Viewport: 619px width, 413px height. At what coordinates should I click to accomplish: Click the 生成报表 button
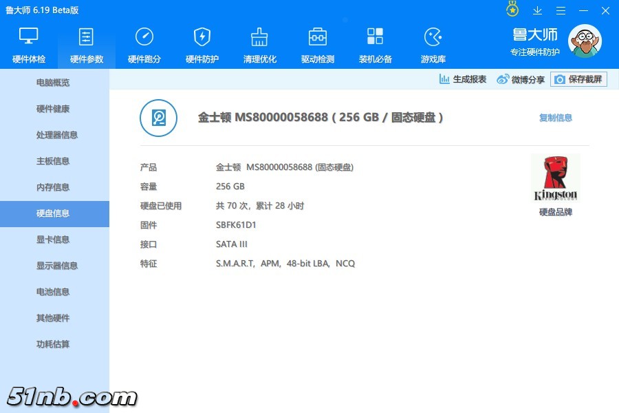tap(463, 79)
